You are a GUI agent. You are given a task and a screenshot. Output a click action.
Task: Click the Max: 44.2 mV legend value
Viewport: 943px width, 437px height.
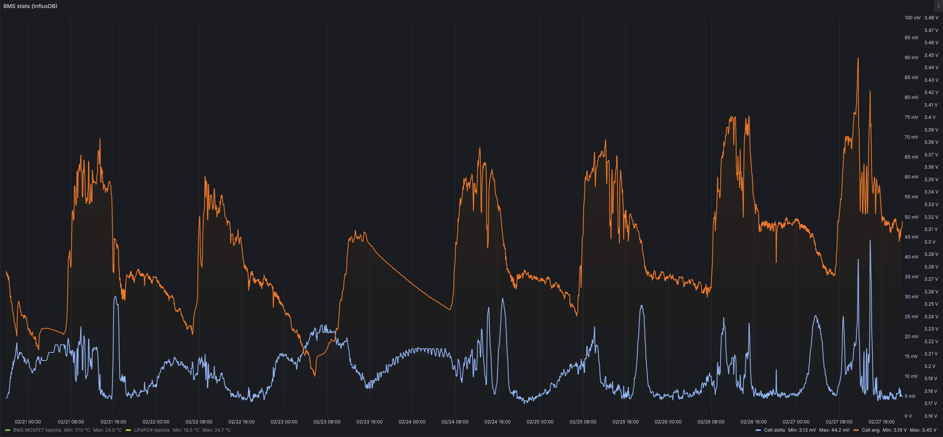pyautogui.click(x=834, y=430)
